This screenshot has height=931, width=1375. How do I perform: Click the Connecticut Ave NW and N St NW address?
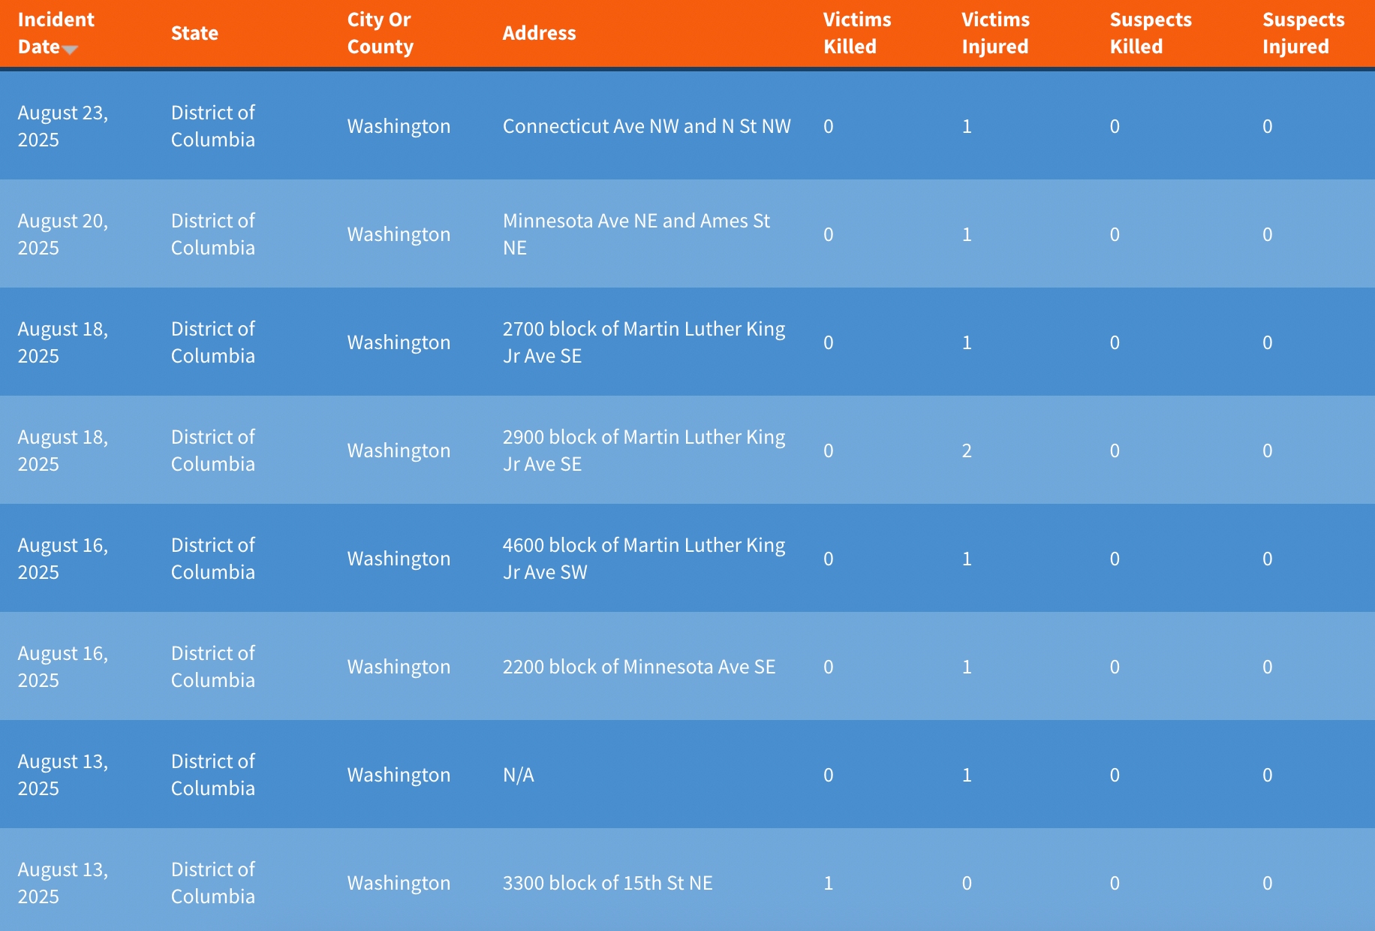(646, 126)
